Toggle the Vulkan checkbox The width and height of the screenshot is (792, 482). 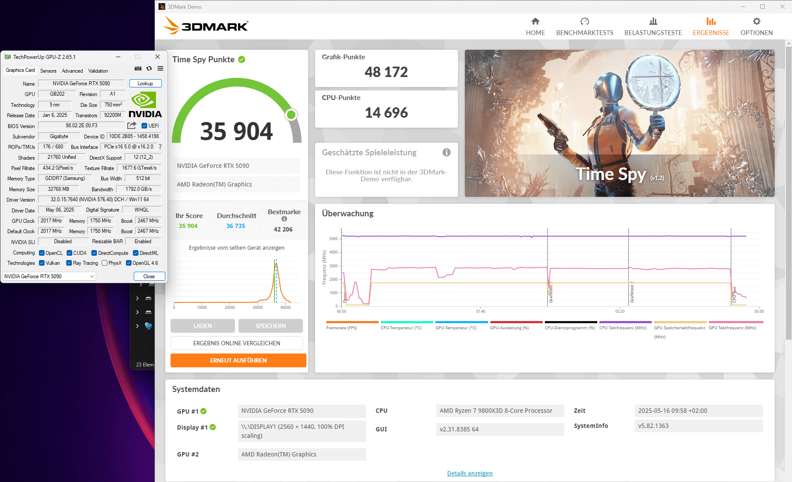pyautogui.click(x=42, y=263)
